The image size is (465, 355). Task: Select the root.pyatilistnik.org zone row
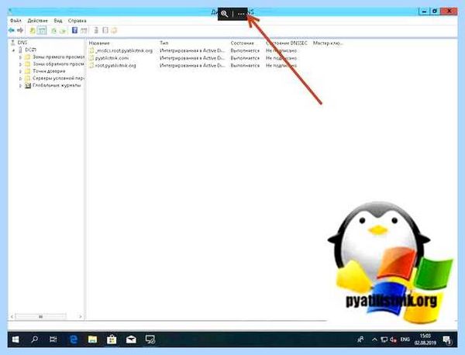pyautogui.click(x=112, y=66)
